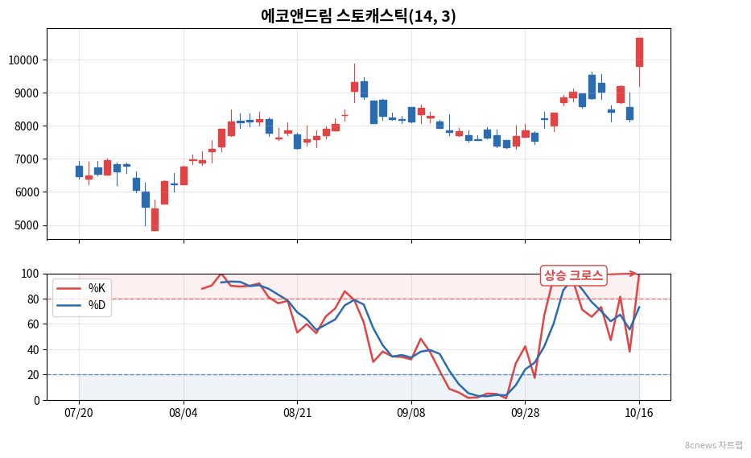751x458 pixels.
Task: Click the 60 stochastic axis label
Action: coord(33,324)
